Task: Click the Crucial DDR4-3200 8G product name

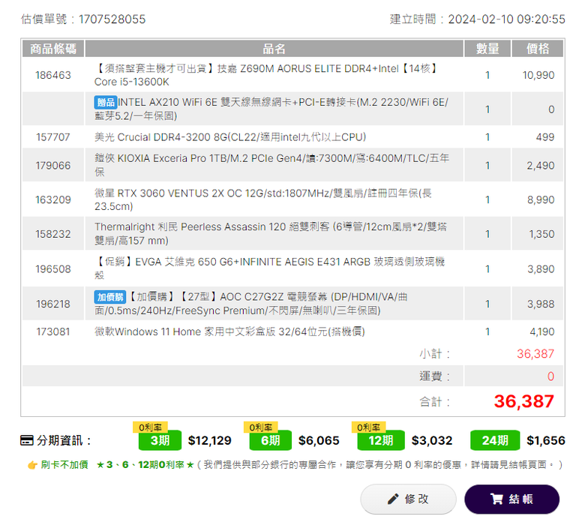Action: click(x=230, y=137)
